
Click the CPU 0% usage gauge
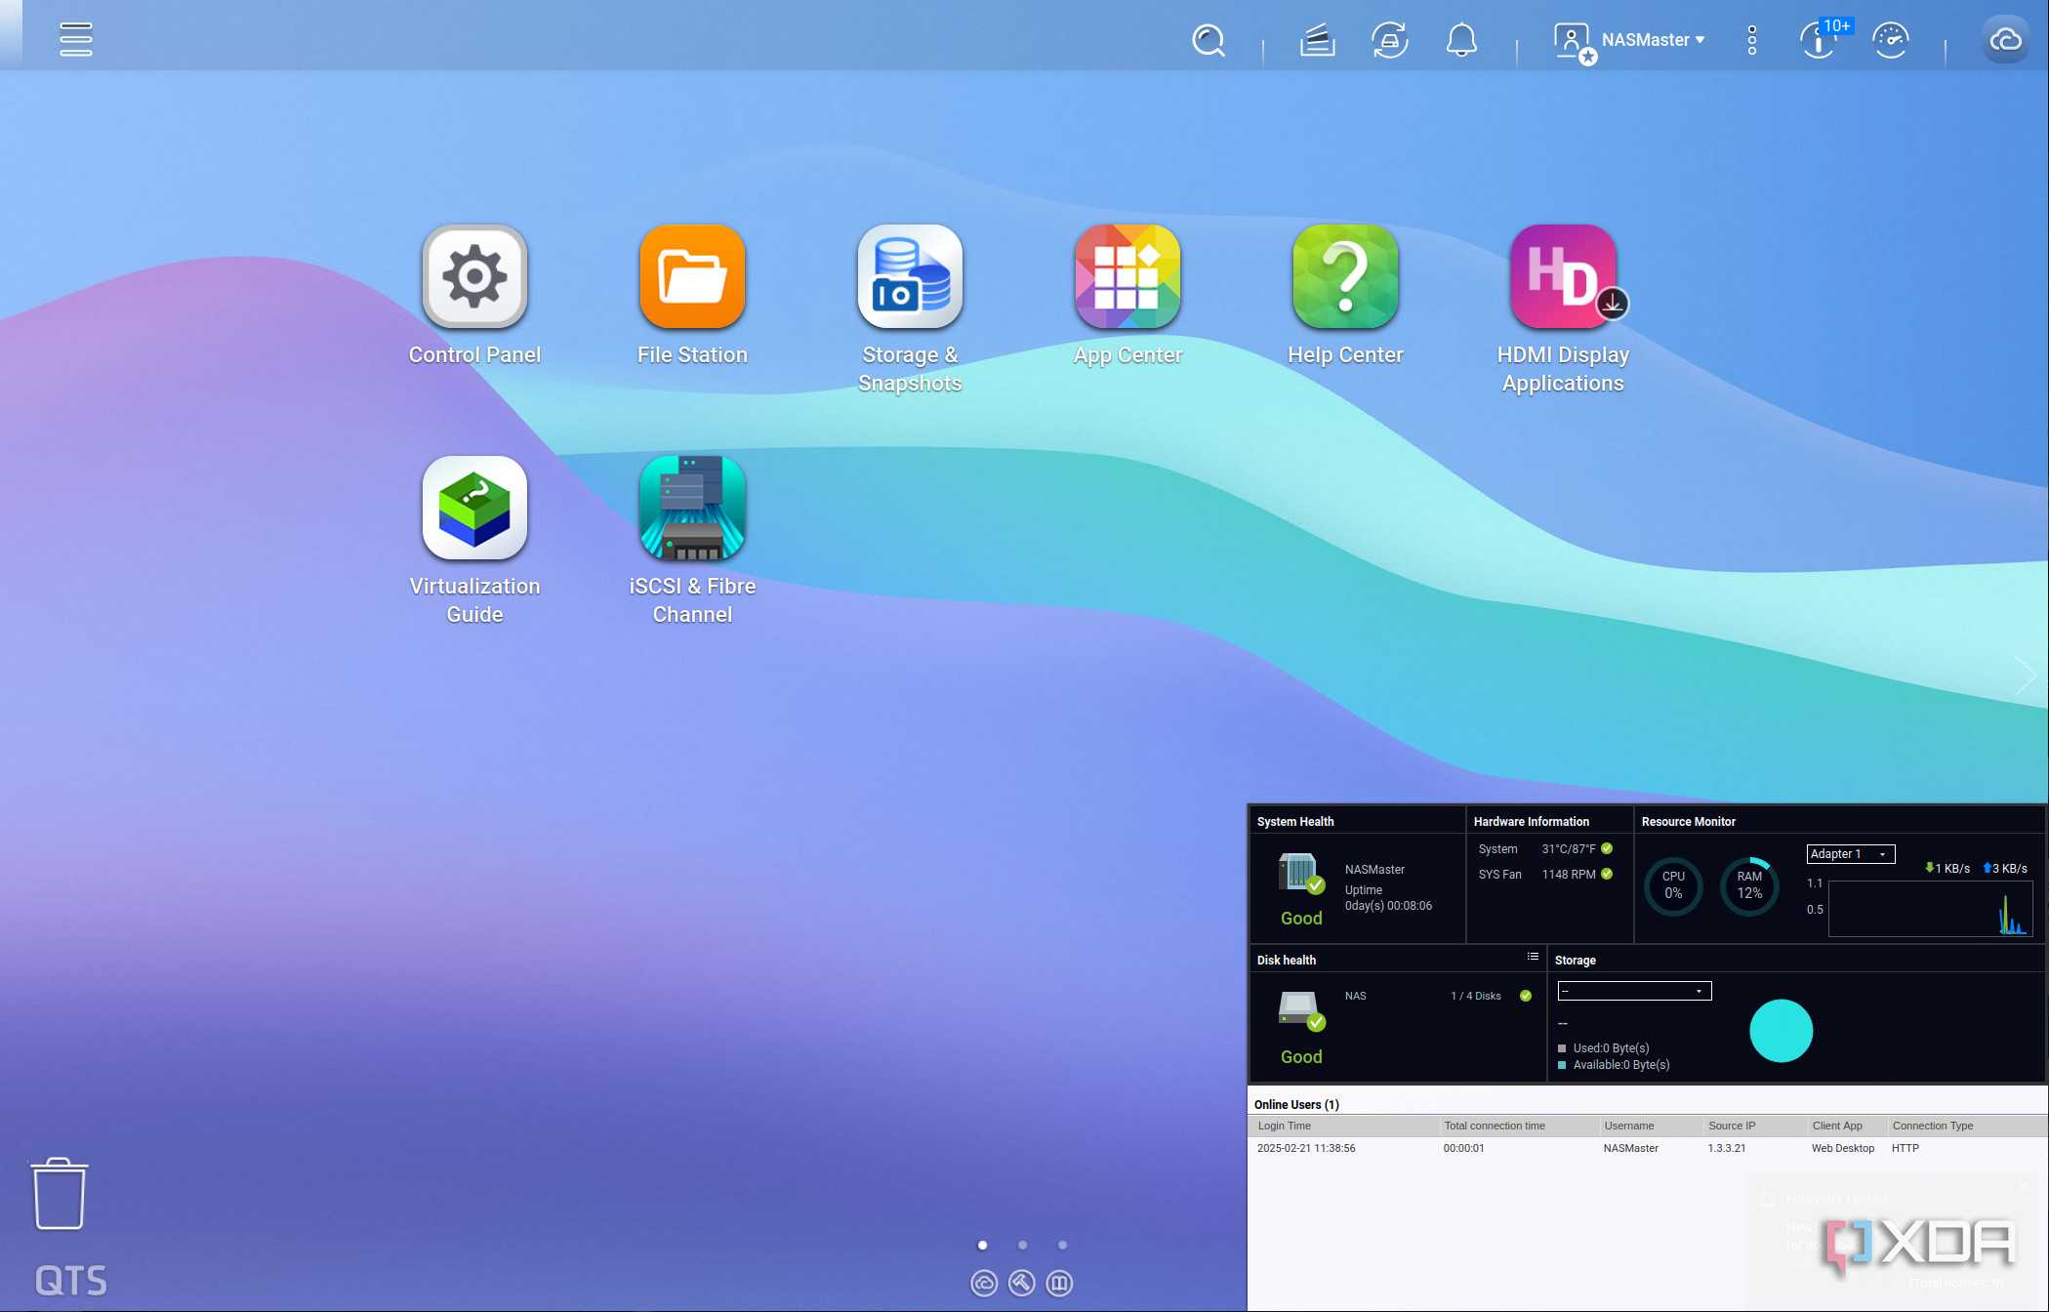(1673, 885)
